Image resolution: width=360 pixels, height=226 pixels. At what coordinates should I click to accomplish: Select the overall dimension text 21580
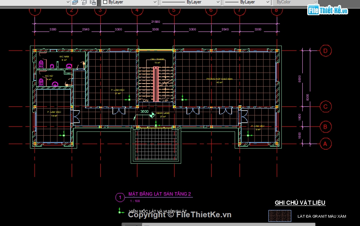(x=155, y=22)
